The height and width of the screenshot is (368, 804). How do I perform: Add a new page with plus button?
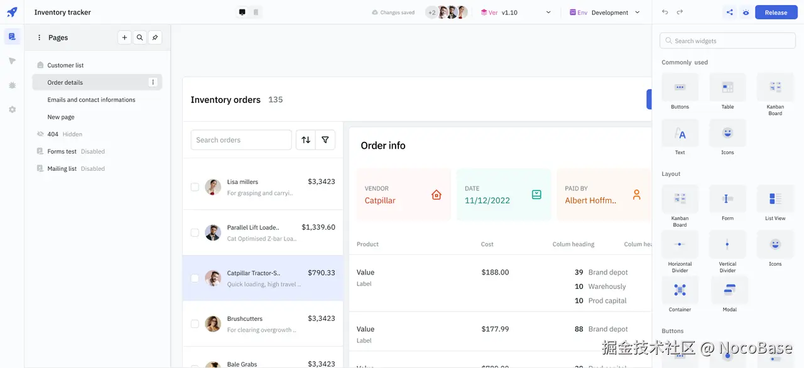tap(124, 38)
